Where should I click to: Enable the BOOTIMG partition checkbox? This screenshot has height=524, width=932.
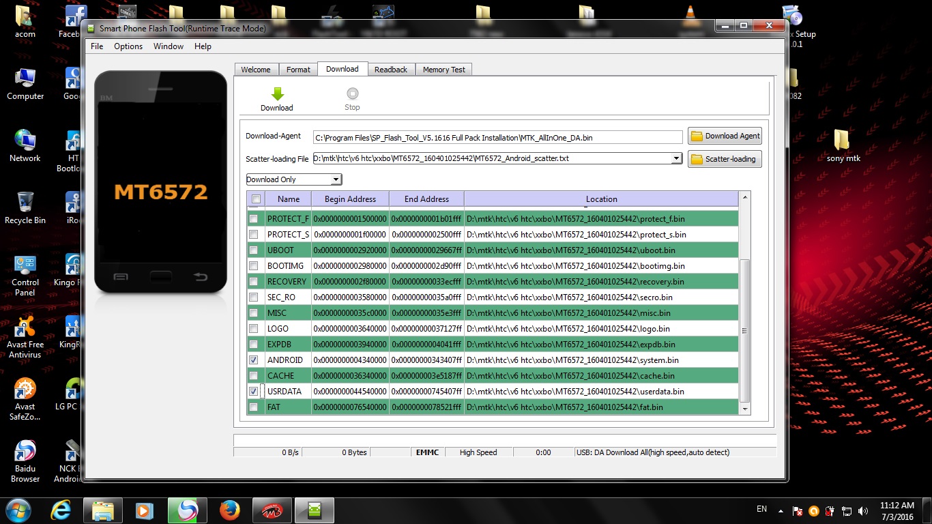pyautogui.click(x=254, y=266)
